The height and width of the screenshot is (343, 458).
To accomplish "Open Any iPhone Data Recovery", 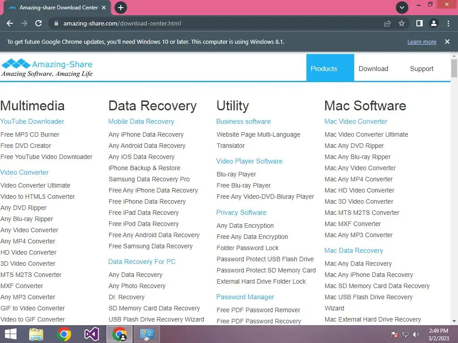I will pyautogui.click(x=146, y=134).
